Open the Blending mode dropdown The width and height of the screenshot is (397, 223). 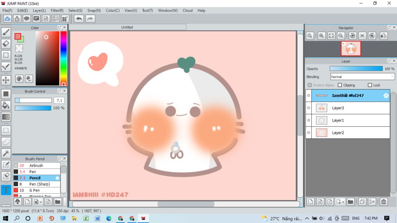click(362, 77)
